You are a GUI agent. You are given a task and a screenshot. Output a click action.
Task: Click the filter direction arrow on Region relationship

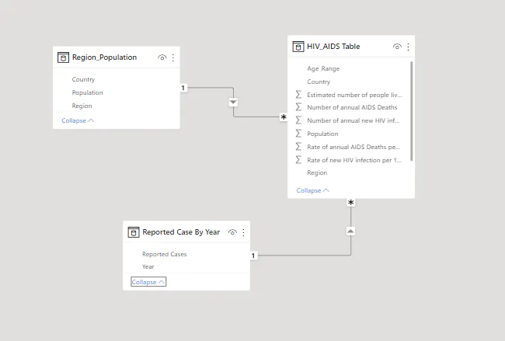[233, 102]
